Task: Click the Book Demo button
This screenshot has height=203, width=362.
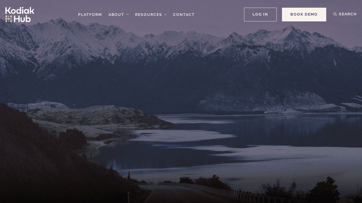Action: click(x=304, y=15)
